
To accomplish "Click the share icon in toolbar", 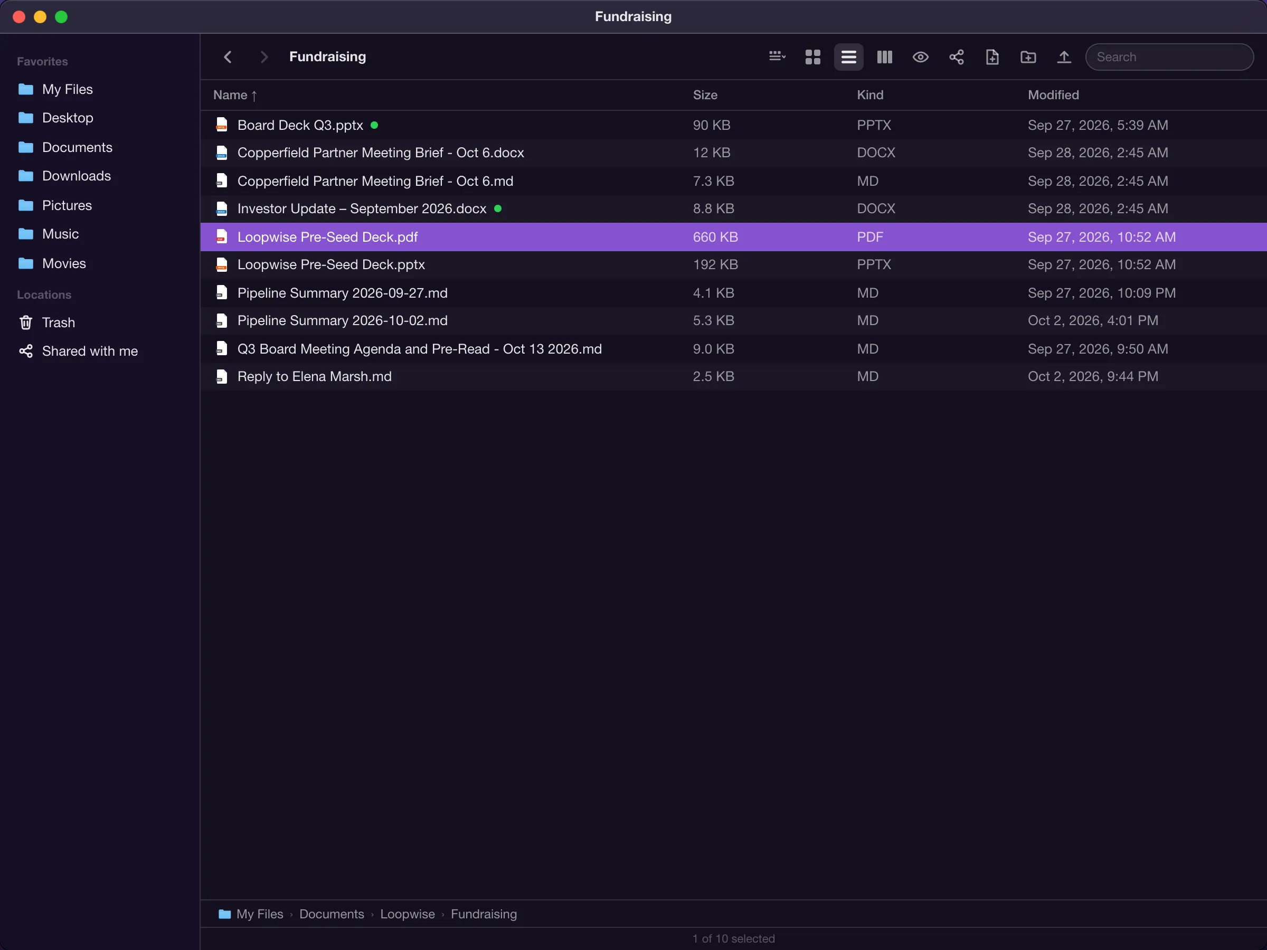I will (x=957, y=56).
